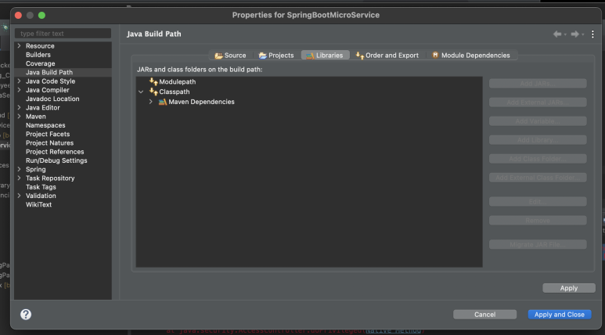Collapse the Classpath node

click(x=141, y=92)
